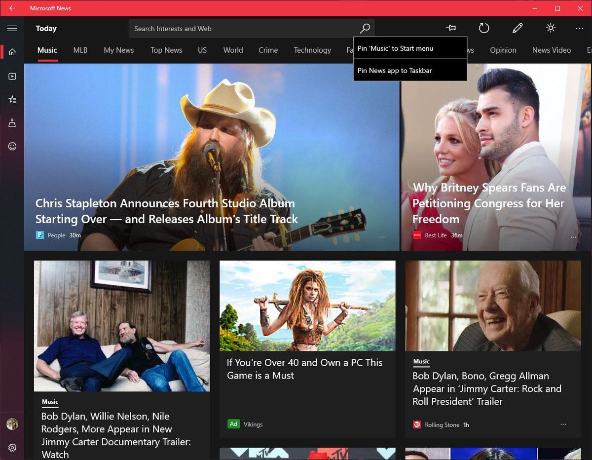Open more options on Britney Spears story
The width and height of the screenshot is (592, 460).
pos(573,237)
